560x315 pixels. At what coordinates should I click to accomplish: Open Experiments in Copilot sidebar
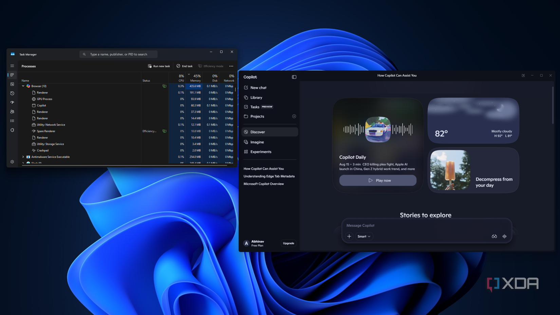tap(269, 152)
